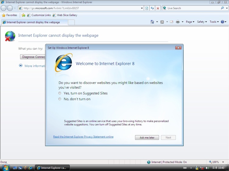Open the Windows Start orb
Screen dimensions: 229x171
click(x=5, y=167)
